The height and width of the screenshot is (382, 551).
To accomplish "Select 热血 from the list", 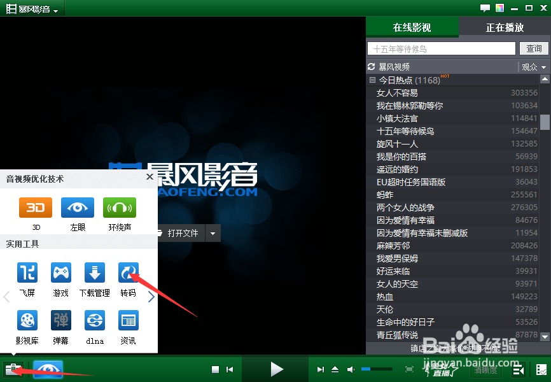I will [452, 297].
